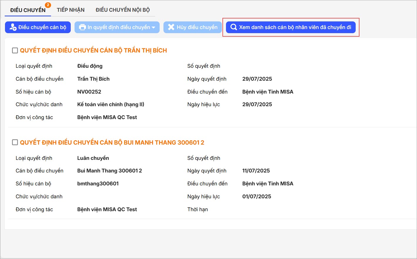Select the decision type value "Điều động"
The height and width of the screenshot is (259, 417).
click(90, 66)
